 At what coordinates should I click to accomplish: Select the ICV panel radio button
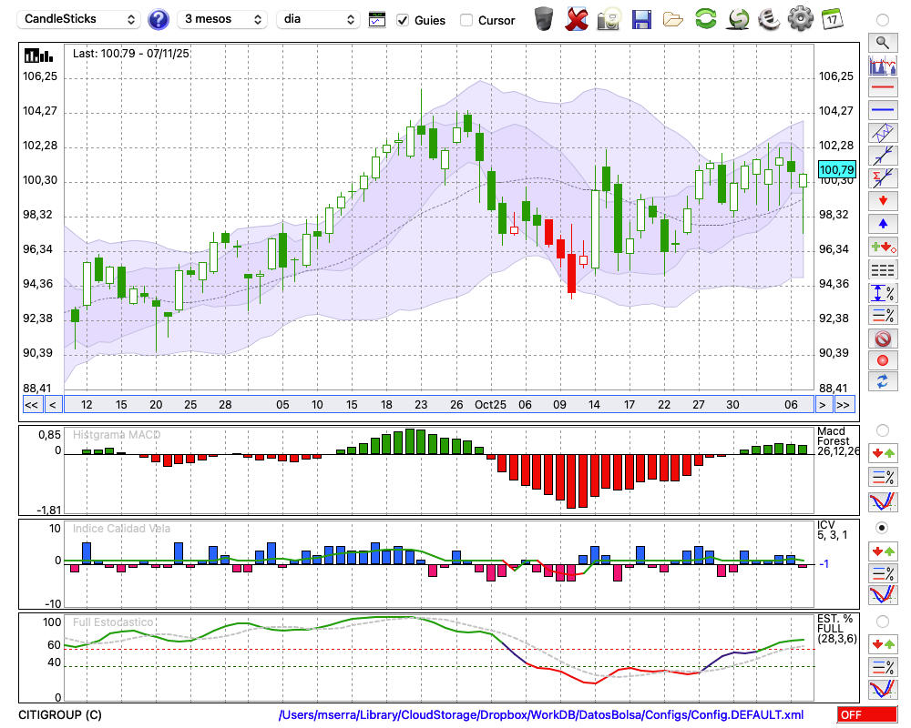(x=883, y=528)
